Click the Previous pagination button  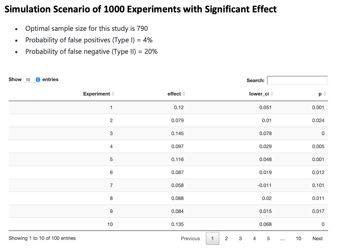(x=190, y=239)
